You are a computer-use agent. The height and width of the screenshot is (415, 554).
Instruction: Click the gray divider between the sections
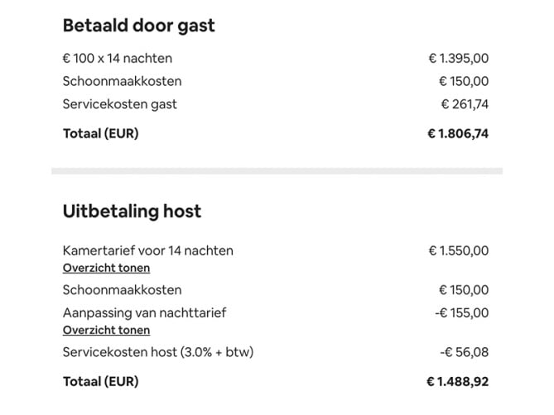277,171
